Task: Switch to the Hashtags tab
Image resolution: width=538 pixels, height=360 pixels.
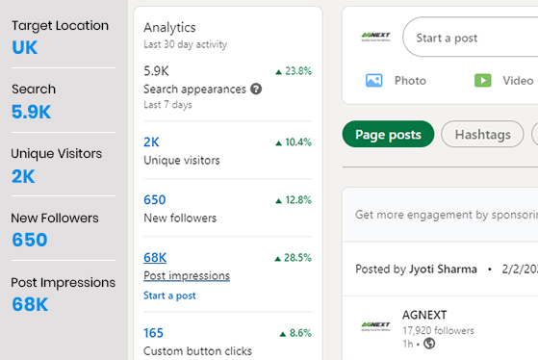Action: pos(482,134)
